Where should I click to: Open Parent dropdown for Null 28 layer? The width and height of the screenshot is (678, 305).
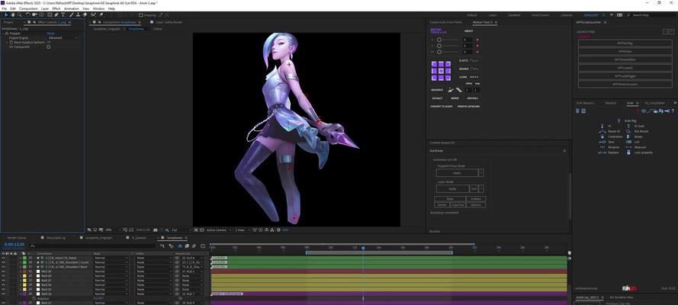tap(193, 275)
